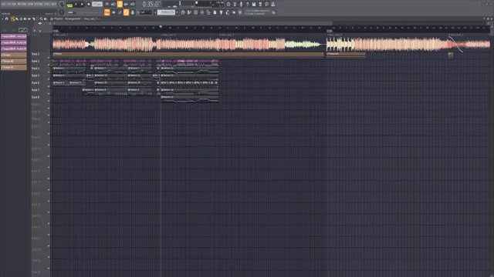Viewport: 494px width, 277px height.
Task: Toggle the highlighted countdown before recording
Action: tap(120, 4)
